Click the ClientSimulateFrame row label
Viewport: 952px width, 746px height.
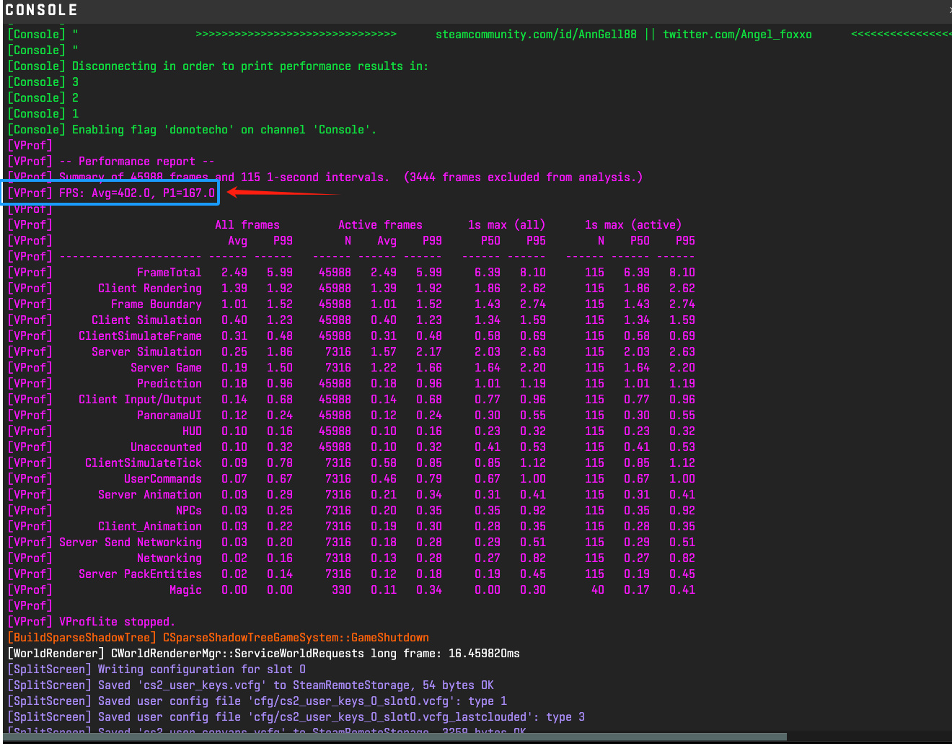click(140, 336)
